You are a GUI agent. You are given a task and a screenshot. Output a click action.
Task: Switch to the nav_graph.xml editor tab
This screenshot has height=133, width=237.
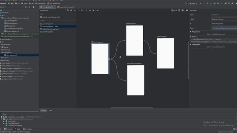point(47,7)
